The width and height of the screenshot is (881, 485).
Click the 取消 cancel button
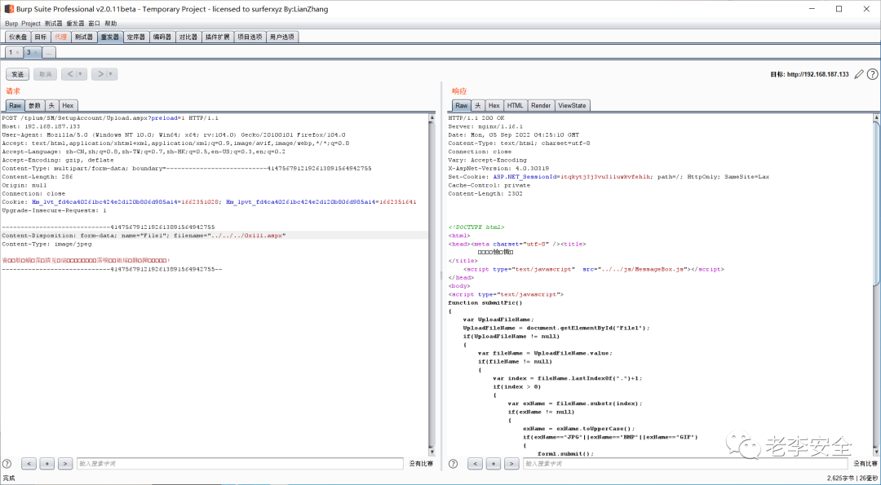coord(46,74)
